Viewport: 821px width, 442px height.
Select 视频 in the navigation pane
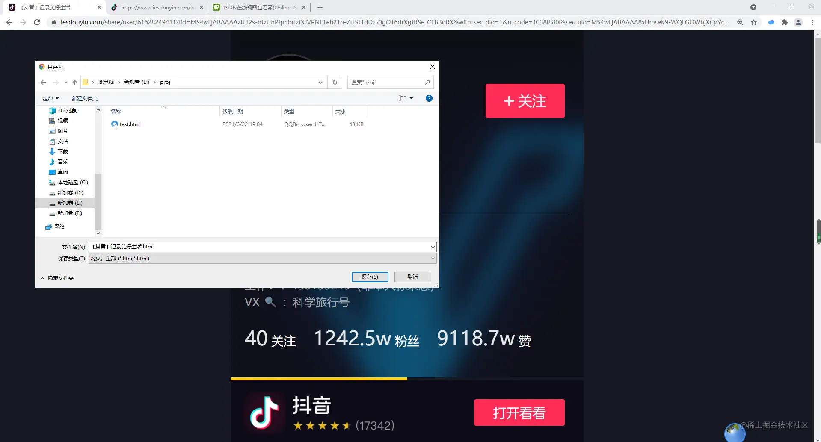coord(63,121)
